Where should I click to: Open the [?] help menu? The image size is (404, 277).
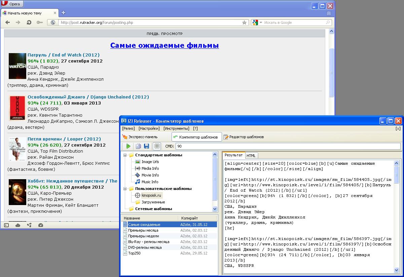click(x=195, y=128)
